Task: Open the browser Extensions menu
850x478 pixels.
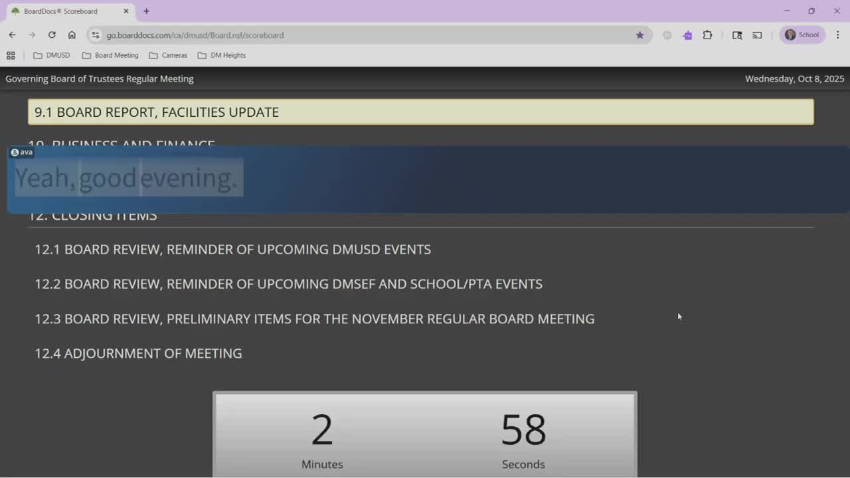Action: 707,35
